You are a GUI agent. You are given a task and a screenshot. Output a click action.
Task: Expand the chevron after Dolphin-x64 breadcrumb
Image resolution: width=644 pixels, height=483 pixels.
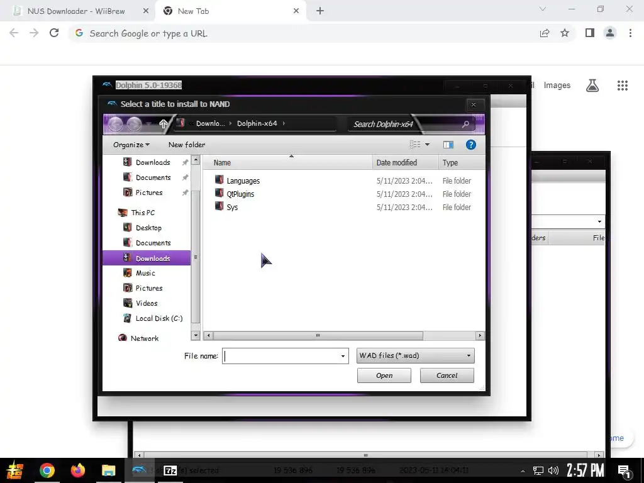click(x=284, y=123)
